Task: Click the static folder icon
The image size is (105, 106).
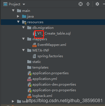Action: (29, 62)
